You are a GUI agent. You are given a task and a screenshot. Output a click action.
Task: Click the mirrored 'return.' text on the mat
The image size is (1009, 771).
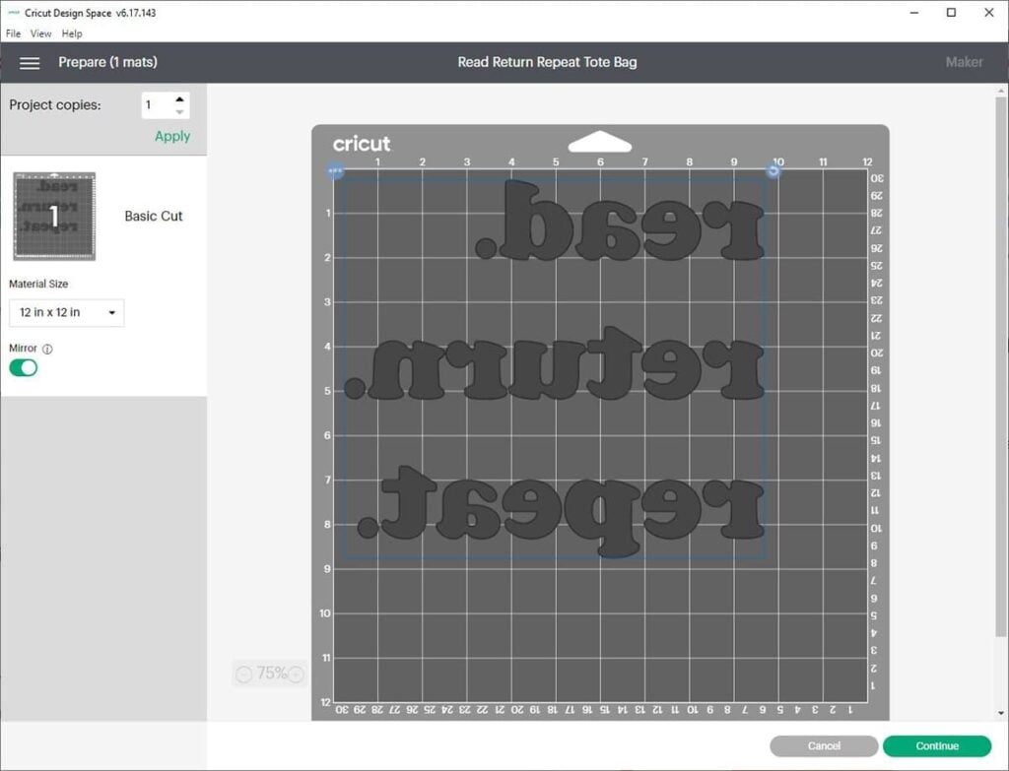click(554, 364)
